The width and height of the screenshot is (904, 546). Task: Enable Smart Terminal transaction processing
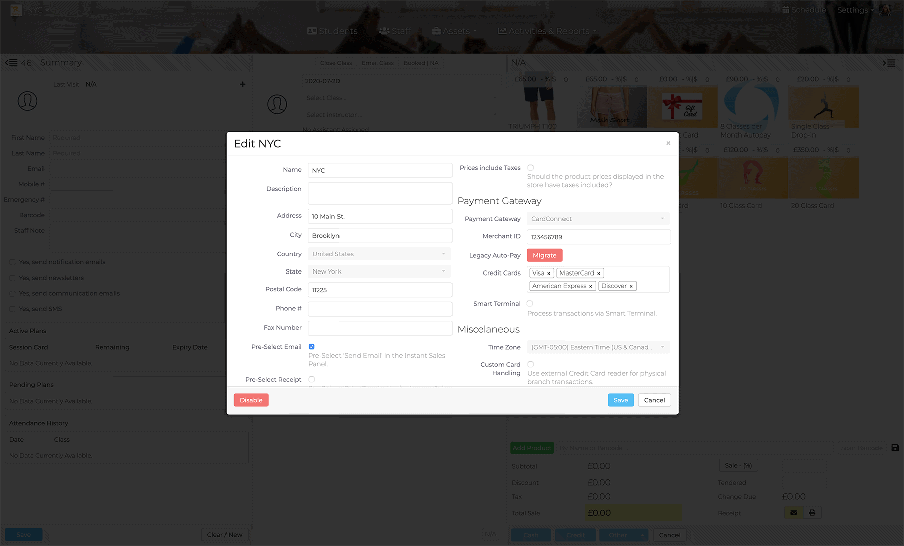(x=530, y=303)
